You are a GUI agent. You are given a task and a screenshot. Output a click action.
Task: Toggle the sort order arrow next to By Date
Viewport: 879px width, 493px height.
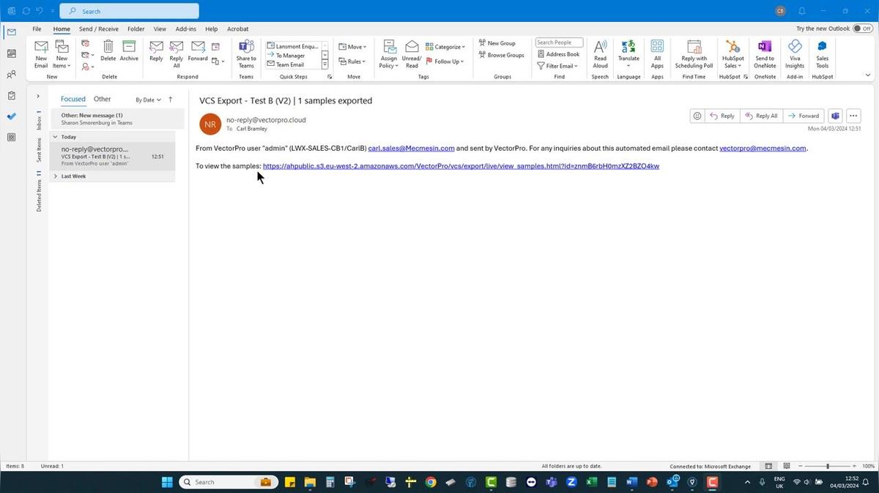point(171,99)
